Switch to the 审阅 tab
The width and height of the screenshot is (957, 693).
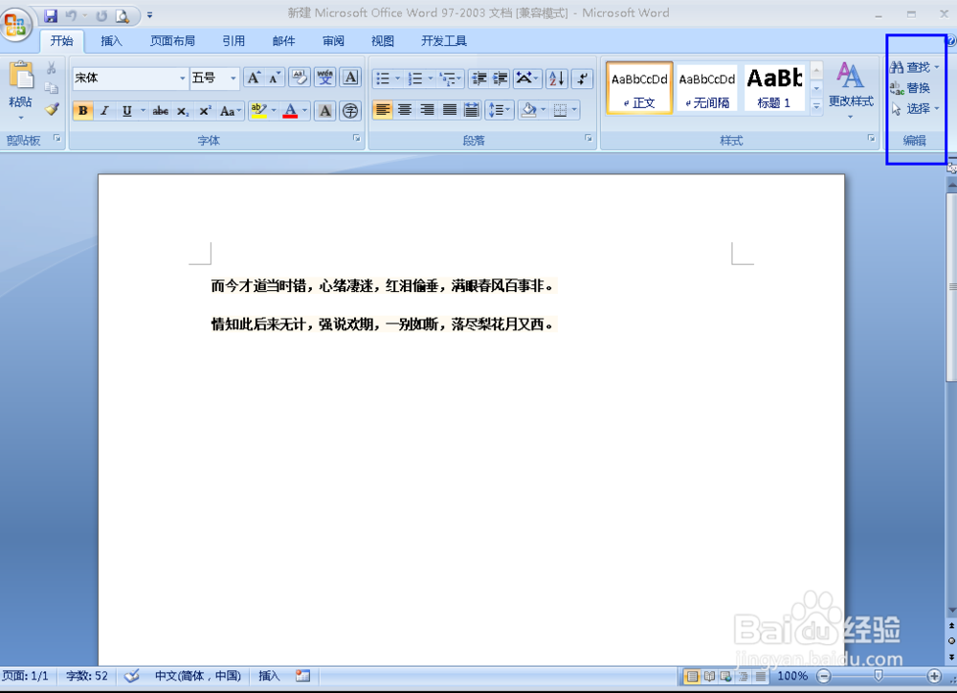point(333,41)
